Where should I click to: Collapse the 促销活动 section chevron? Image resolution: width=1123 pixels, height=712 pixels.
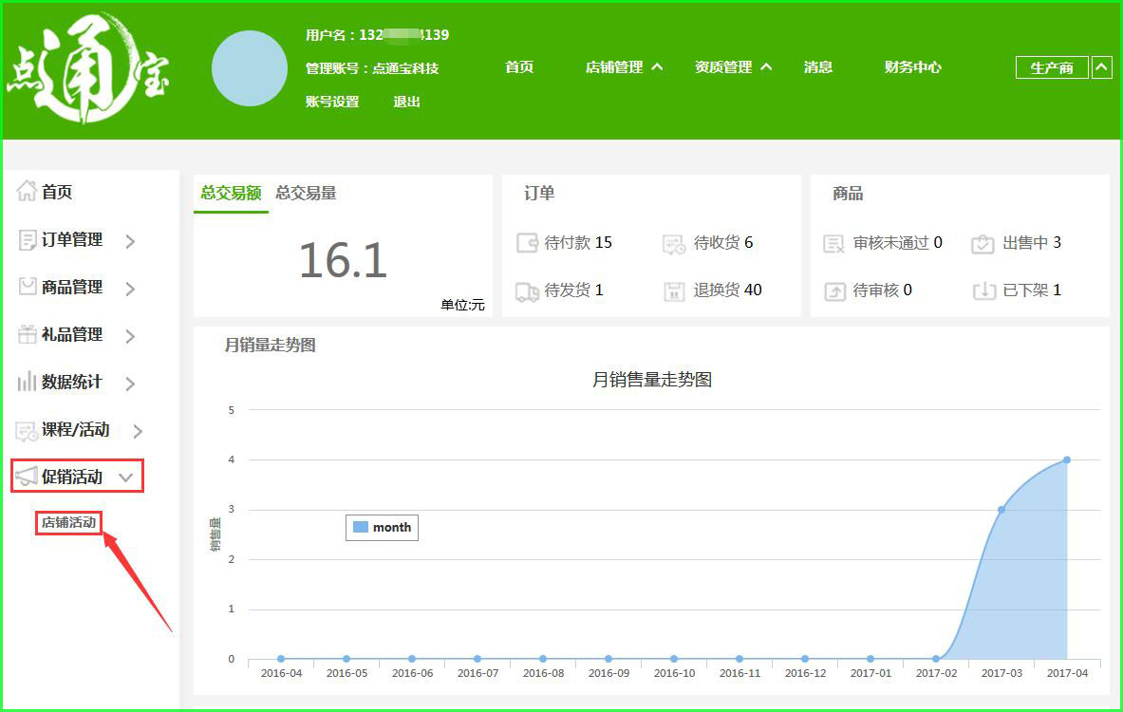point(125,478)
